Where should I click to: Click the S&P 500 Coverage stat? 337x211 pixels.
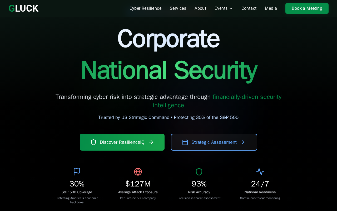point(77,192)
